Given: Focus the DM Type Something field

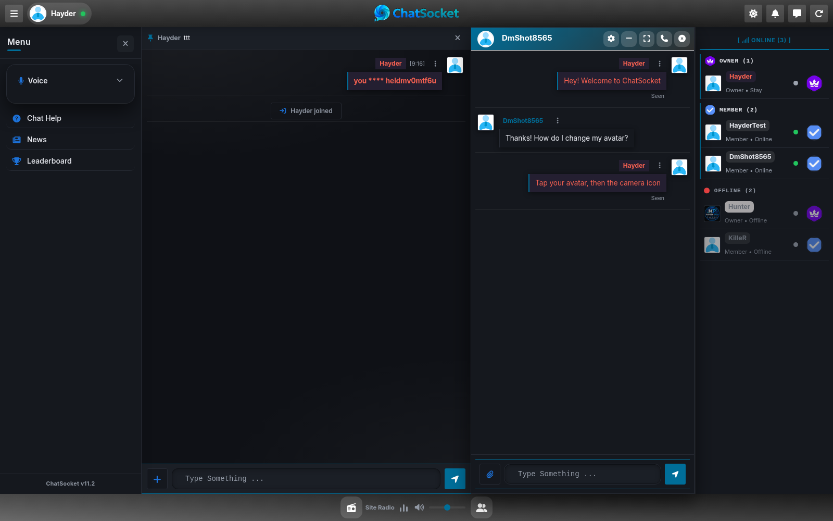Looking at the screenshot, I should (583, 474).
